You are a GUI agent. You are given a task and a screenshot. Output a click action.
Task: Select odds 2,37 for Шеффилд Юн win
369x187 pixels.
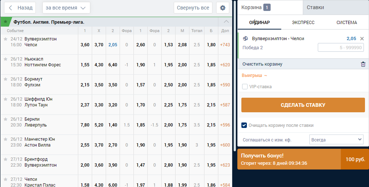point(85,105)
